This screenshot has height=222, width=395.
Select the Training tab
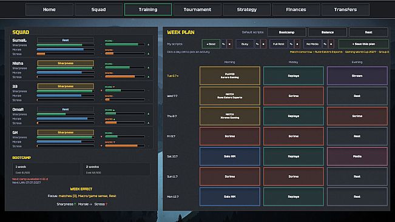[148, 10]
